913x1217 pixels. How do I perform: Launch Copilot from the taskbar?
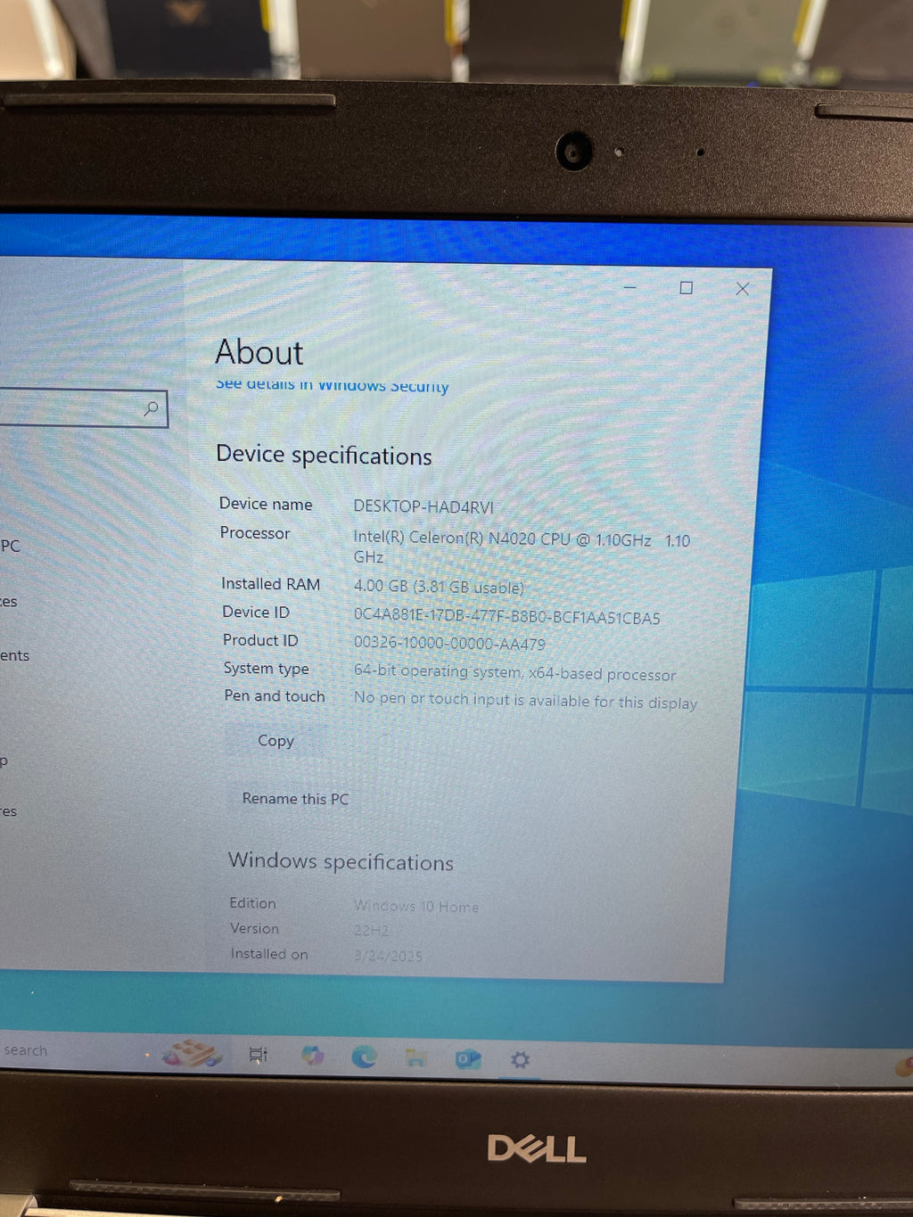pos(312,1056)
